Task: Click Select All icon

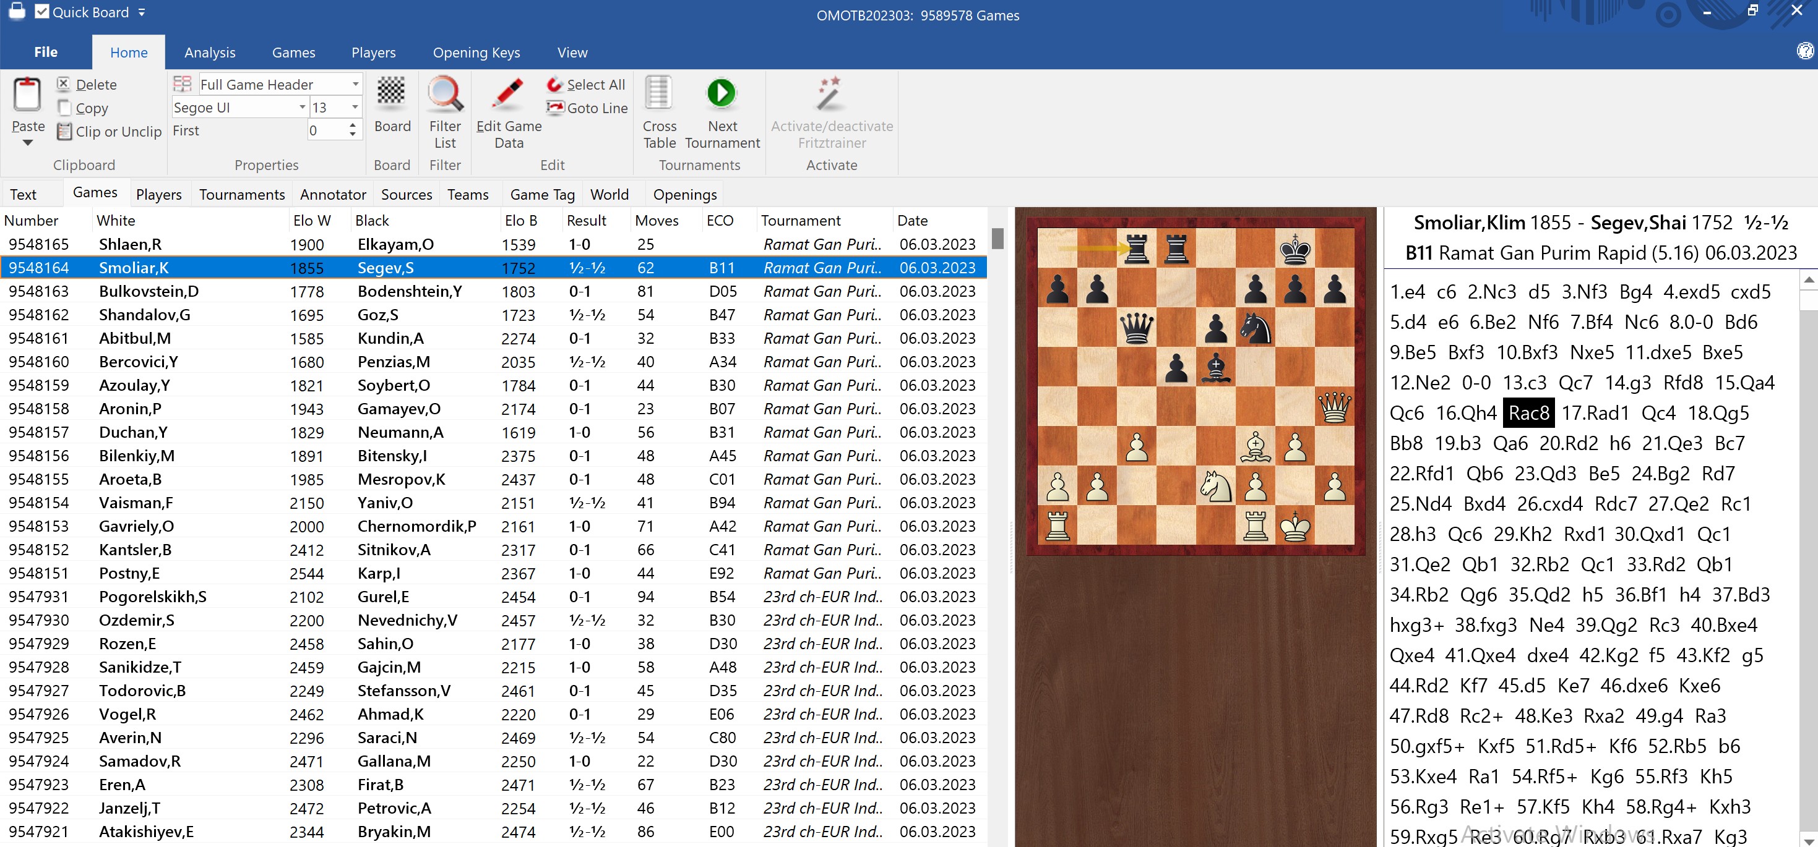Action: pyautogui.click(x=554, y=85)
